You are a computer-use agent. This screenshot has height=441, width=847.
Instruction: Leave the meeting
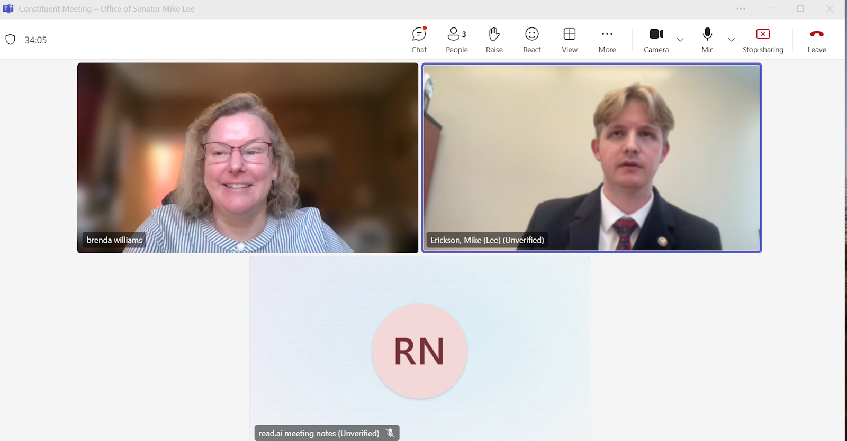click(816, 40)
